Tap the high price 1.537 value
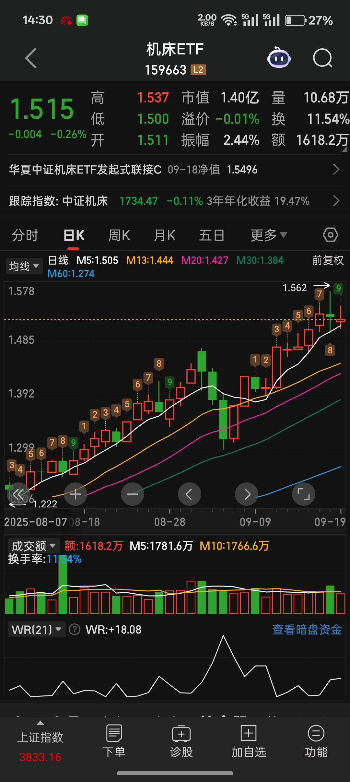Viewport: 350px width, 782px height. click(153, 98)
